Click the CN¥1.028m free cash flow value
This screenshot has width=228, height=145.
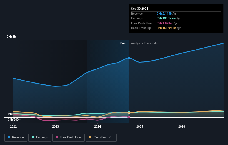(165, 23)
